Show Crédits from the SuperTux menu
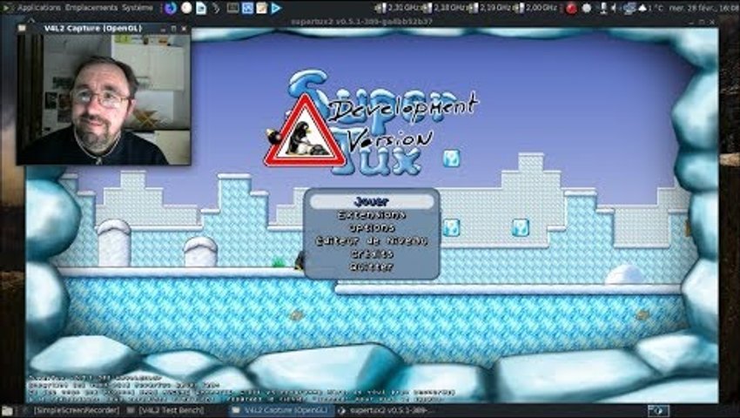 (372, 253)
